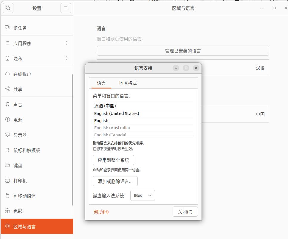Click 添加或删除语言 button

(x=115, y=181)
